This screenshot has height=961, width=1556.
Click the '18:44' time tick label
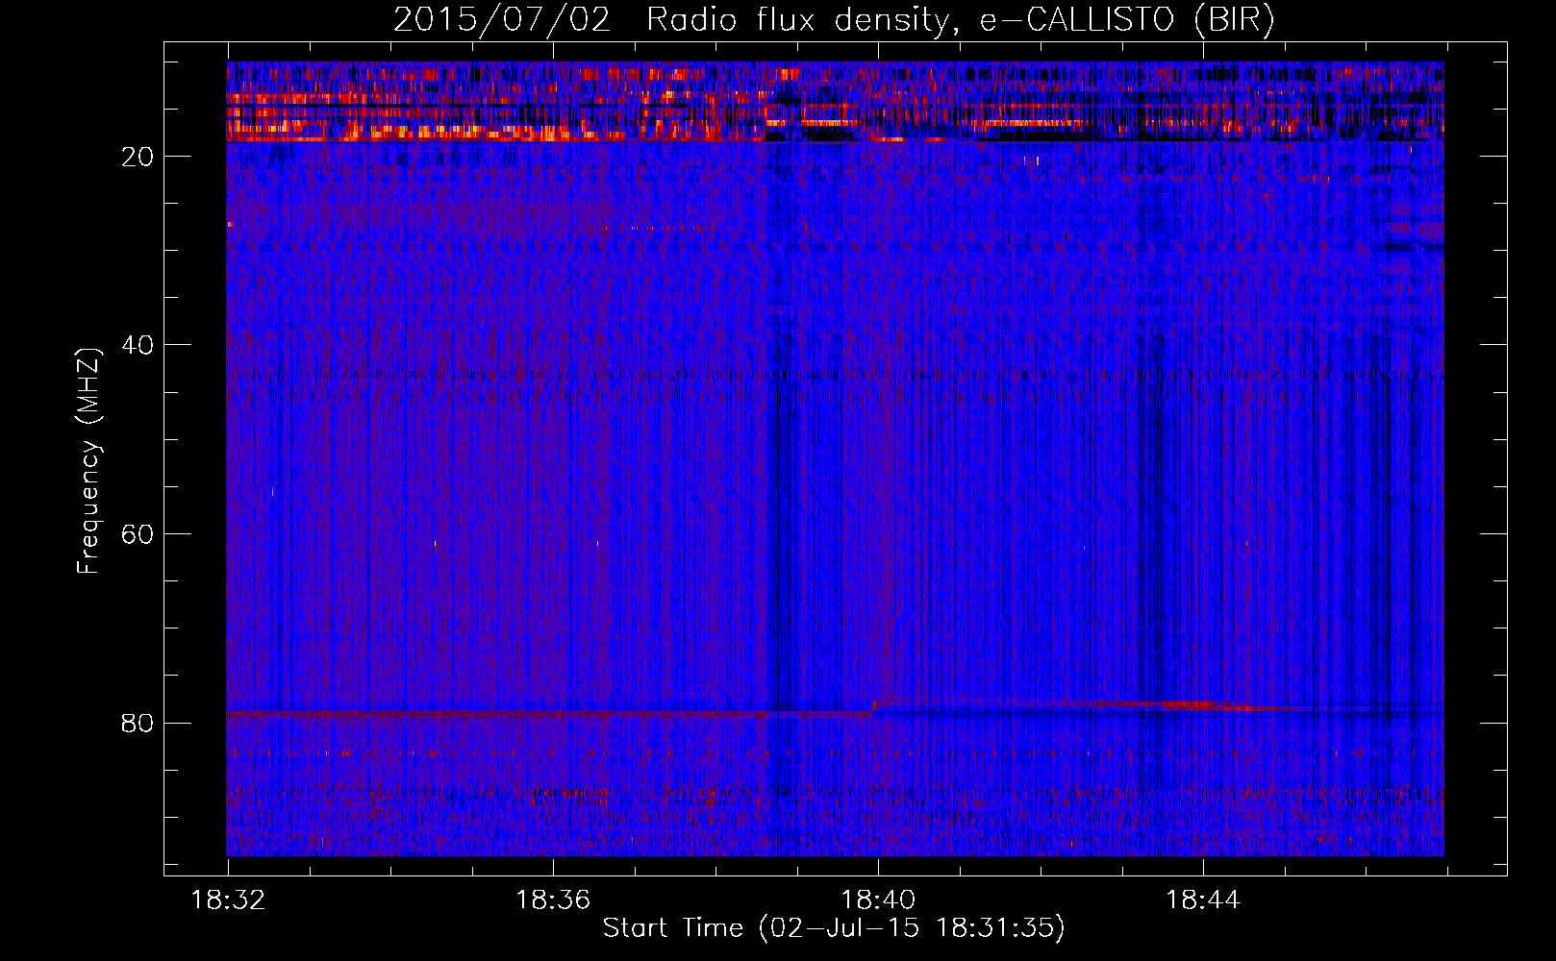pos(1203,900)
